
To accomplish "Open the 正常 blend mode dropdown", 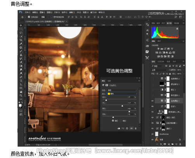I will pyautogui.click(x=159, y=70).
